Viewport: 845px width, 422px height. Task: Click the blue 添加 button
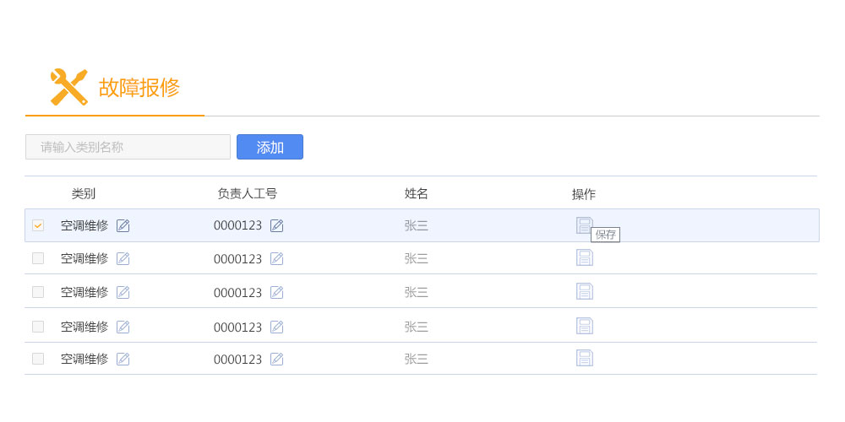(270, 147)
